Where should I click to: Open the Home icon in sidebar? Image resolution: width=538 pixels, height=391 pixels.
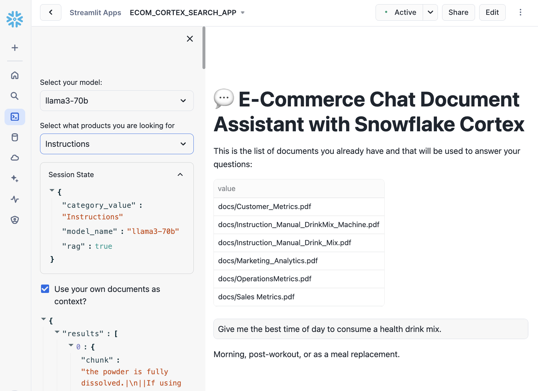[x=15, y=75]
